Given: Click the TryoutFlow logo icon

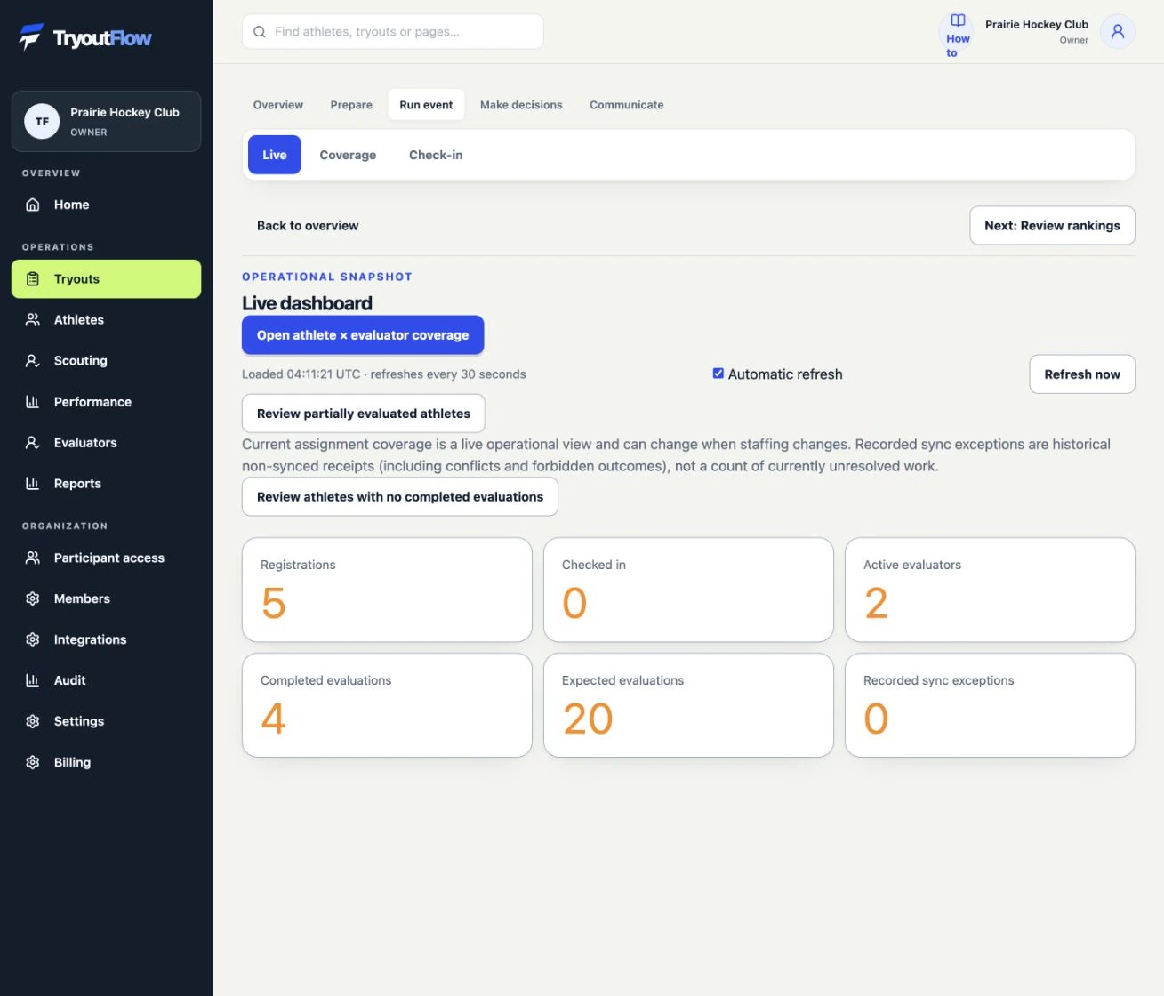Looking at the screenshot, I should pos(31,36).
